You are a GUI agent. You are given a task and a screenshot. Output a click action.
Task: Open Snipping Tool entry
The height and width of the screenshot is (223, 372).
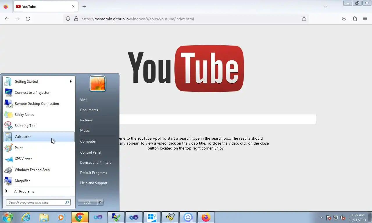click(x=39, y=126)
